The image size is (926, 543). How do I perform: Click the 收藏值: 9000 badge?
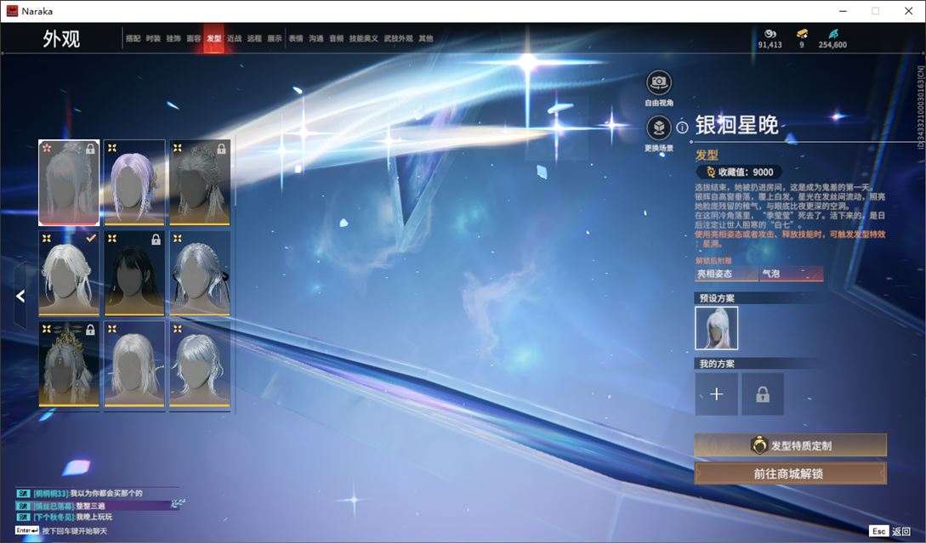coord(740,172)
